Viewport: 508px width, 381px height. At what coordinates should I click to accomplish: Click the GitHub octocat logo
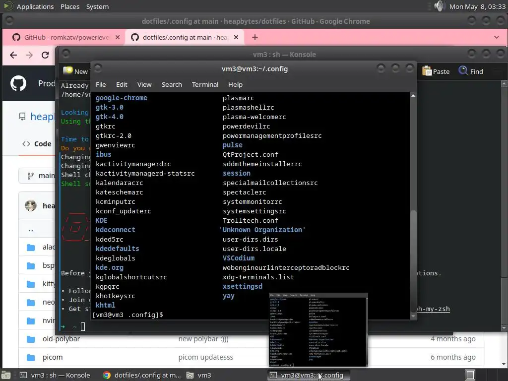coord(18,83)
